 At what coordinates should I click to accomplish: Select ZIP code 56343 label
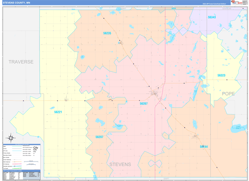click(x=212, y=17)
